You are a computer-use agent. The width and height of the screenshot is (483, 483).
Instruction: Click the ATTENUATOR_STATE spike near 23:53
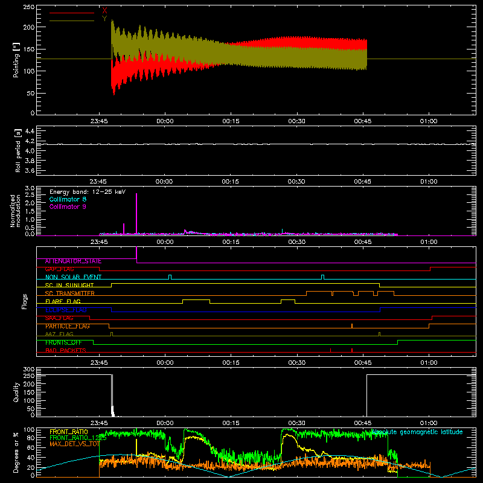point(136,254)
